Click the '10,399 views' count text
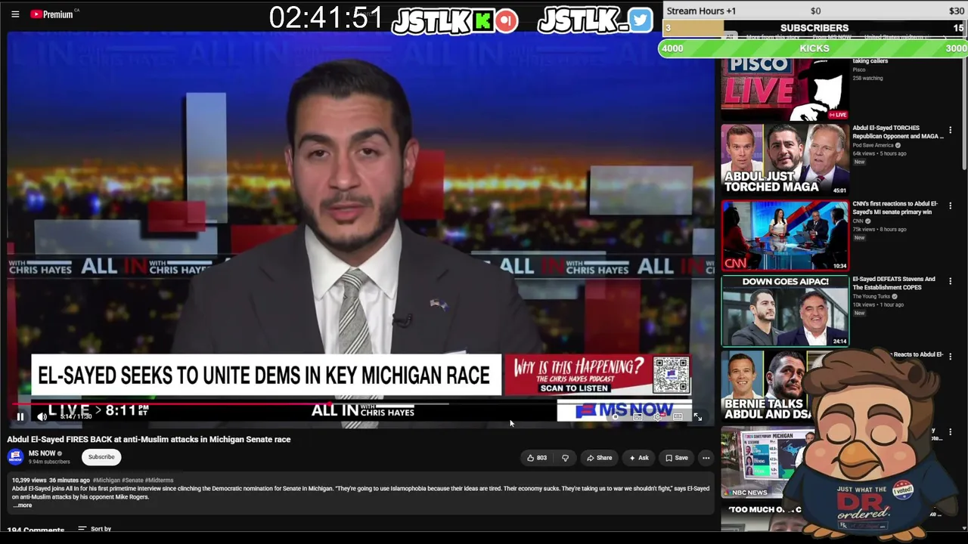Image resolution: width=968 pixels, height=544 pixels. [29, 480]
